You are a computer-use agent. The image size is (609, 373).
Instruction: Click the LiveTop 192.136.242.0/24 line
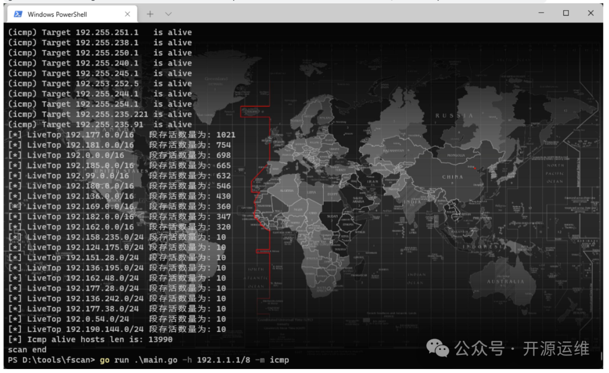[117, 299]
